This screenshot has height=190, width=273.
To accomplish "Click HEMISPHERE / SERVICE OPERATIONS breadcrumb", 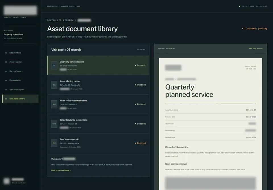I will click(x=63, y=6).
